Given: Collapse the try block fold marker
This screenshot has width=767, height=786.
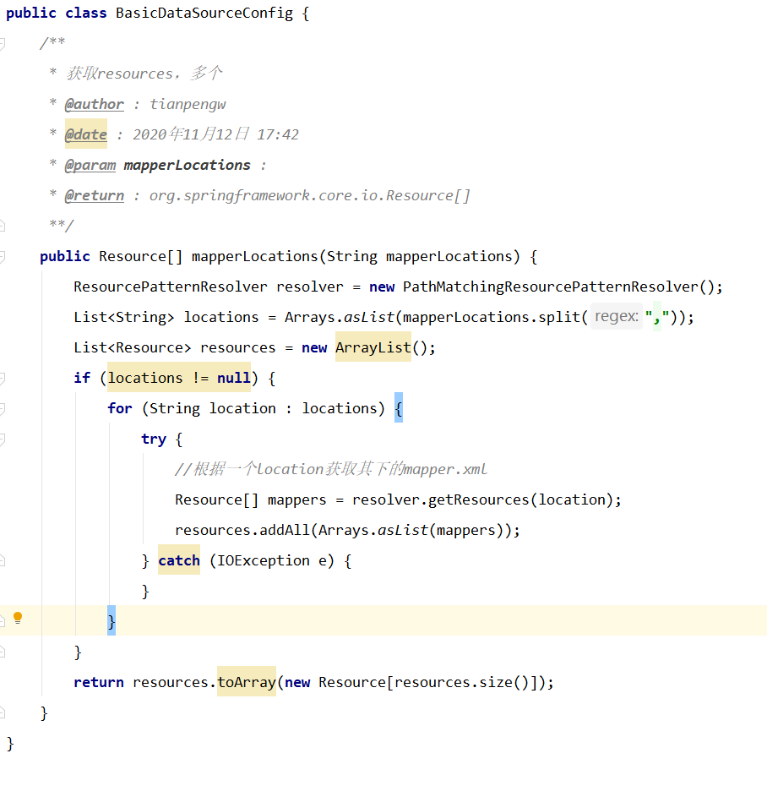Looking at the screenshot, I should 2,439.
